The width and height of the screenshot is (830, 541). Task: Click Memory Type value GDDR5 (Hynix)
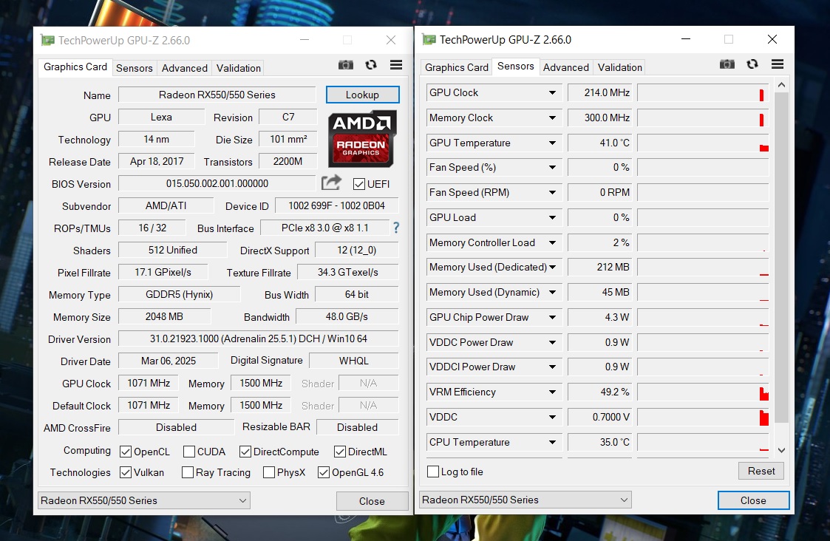[180, 294]
